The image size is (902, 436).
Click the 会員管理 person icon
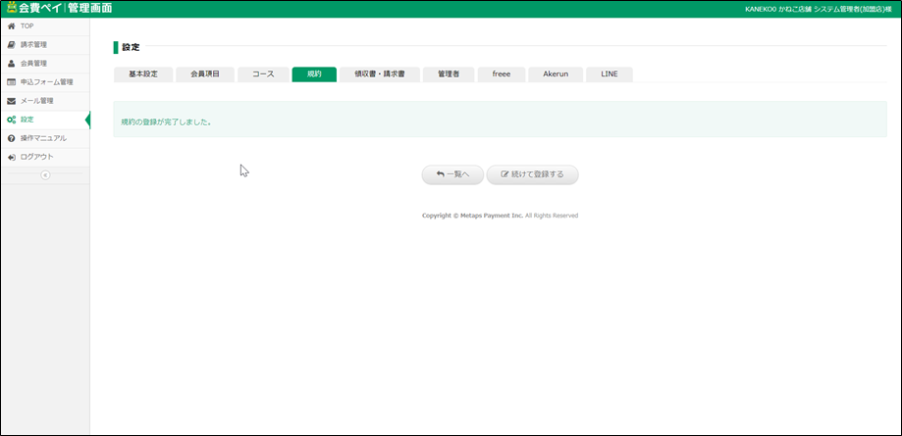tap(11, 63)
